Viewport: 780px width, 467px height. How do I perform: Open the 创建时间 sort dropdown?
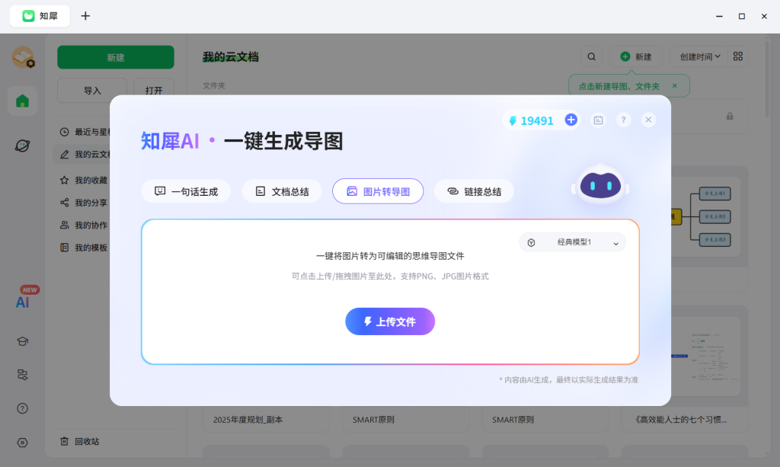tap(699, 56)
